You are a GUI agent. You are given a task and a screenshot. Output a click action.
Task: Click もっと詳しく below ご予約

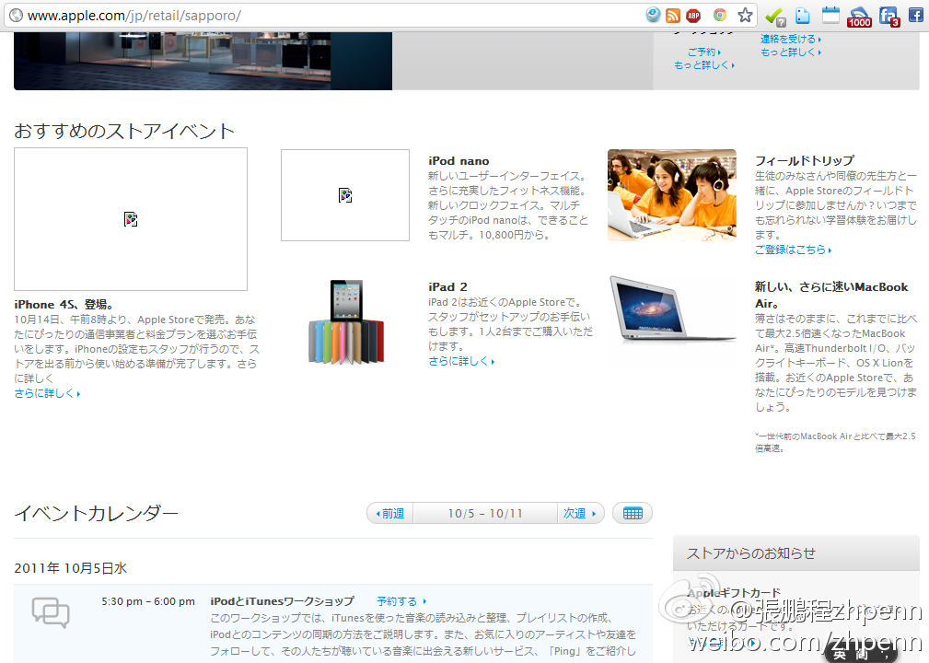[703, 65]
